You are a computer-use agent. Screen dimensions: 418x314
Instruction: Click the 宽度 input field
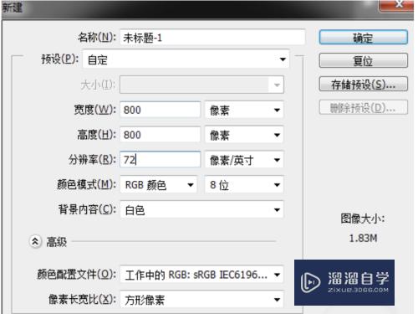[x=161, y=110]
